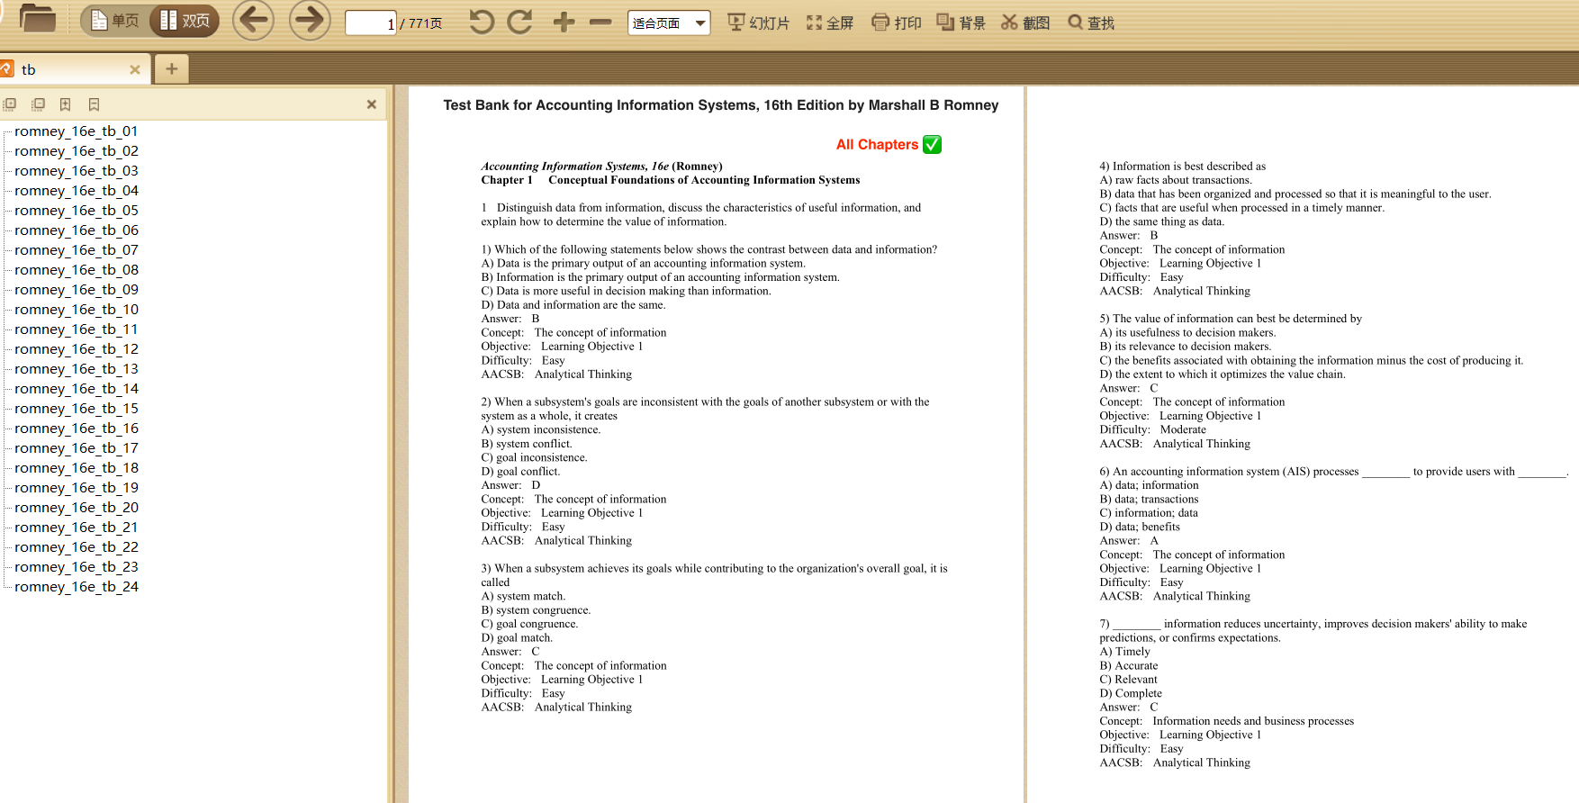Open a new tab with the plus button
This screenshot has width=1579, height=803.
coord(171,68)
